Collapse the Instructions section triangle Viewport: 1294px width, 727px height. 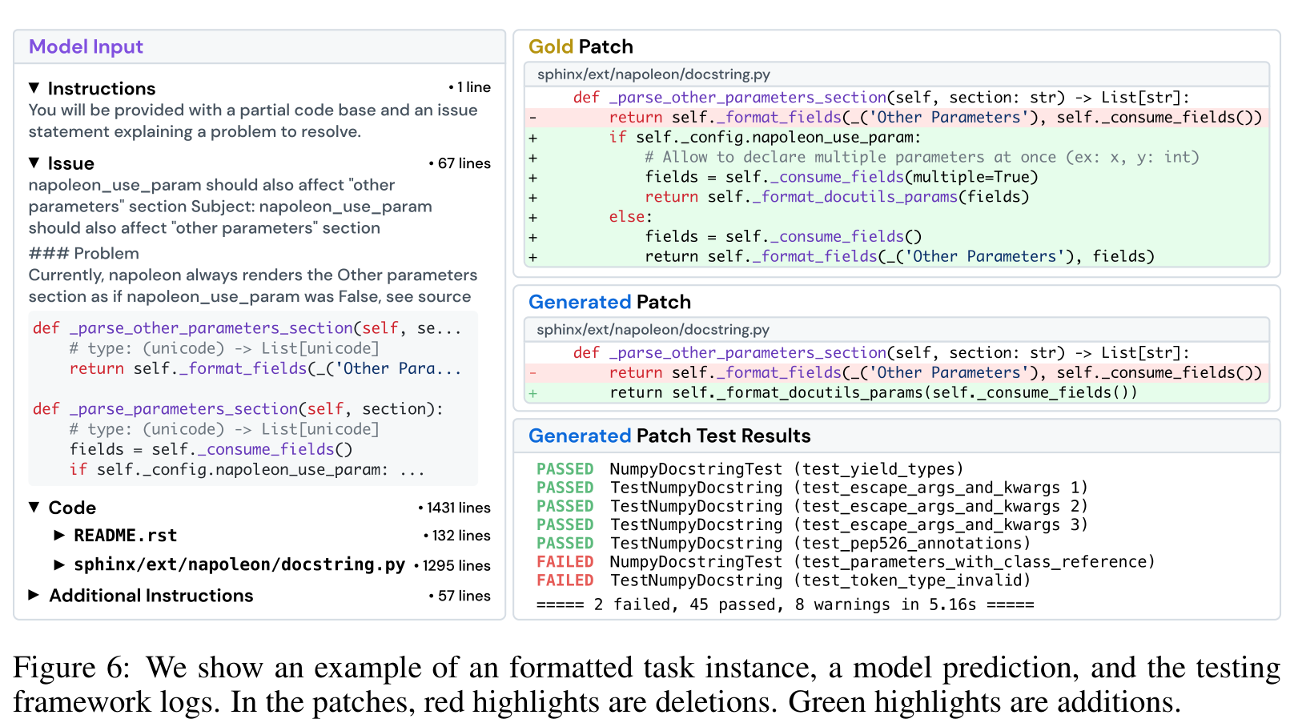pos(34,87)
